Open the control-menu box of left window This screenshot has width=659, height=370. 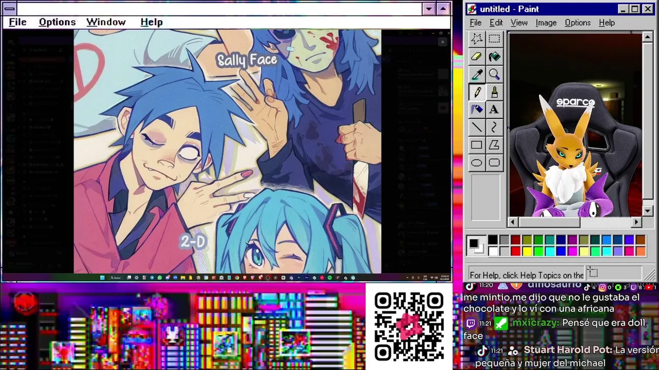coord(9,9)
